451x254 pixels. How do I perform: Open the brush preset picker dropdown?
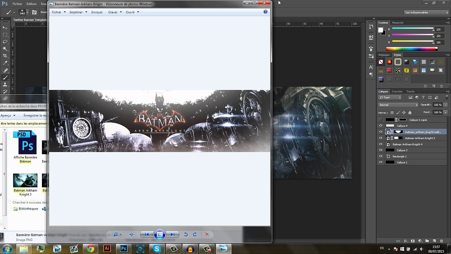[x=28, y=12]
